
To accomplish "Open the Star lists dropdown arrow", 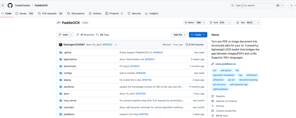I will pos(258,23).
